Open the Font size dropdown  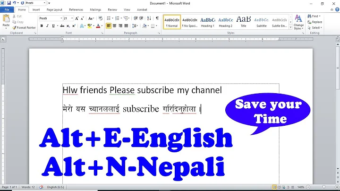72,18
